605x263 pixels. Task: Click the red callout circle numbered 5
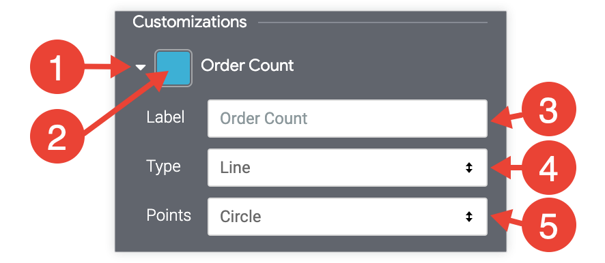coord(549,226)
